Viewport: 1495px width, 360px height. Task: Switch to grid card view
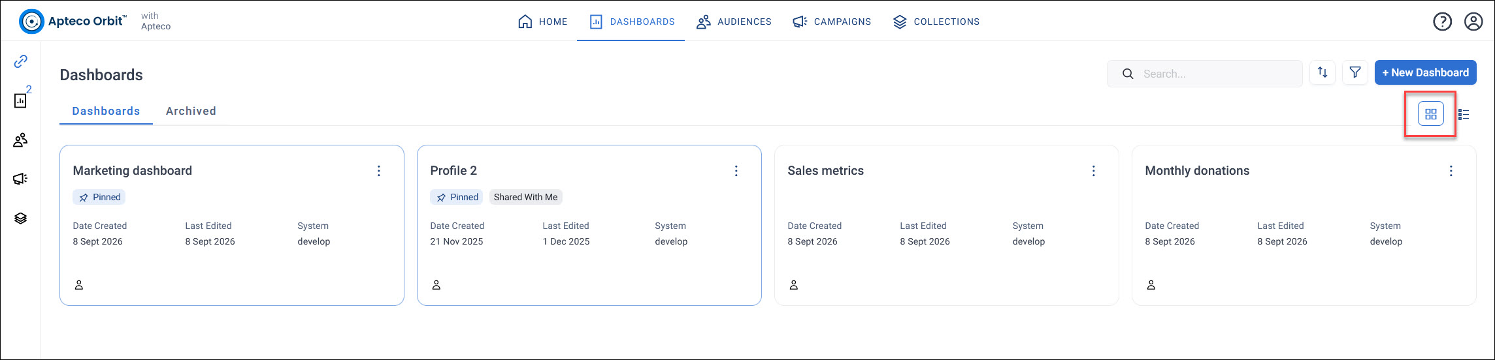pos(1431,114)
